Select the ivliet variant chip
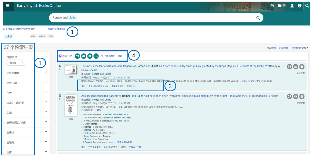 click(x=50, y=36)
